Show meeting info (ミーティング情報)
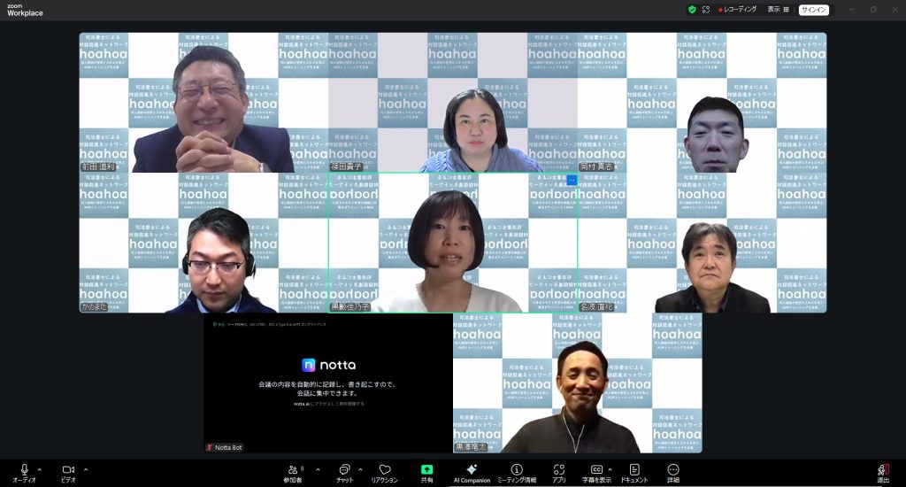This screenshot has height=487, width=906. pyautogui.click(x=517, y=470)
